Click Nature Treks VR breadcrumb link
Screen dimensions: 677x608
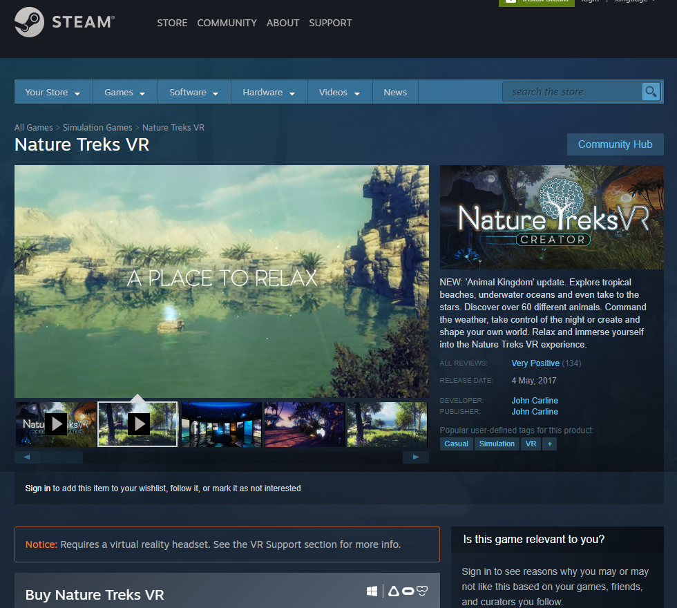(x=173, y=127)
